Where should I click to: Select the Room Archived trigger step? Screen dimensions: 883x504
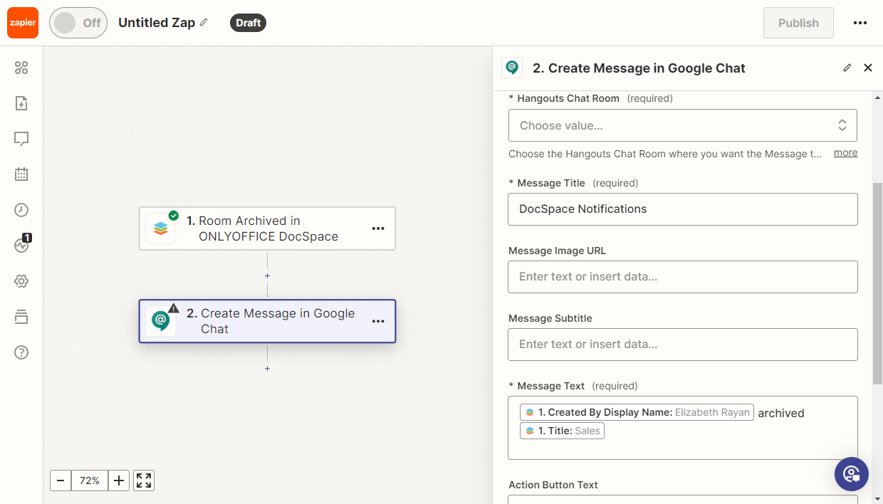267,229
